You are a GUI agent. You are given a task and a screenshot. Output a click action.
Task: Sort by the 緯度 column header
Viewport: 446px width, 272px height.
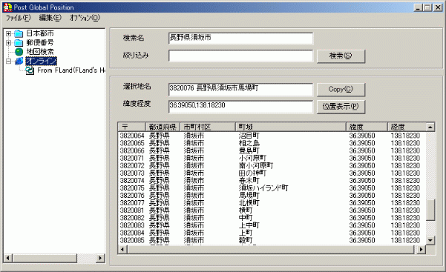367,127
